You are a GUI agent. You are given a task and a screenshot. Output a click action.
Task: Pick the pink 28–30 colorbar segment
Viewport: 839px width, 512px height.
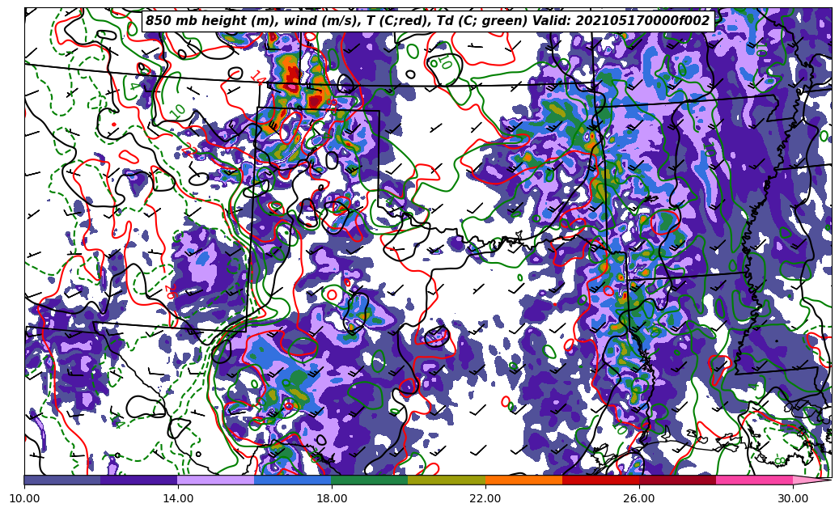(755, 480)
